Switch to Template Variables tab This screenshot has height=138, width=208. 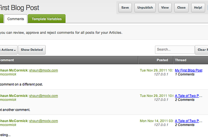47,19
